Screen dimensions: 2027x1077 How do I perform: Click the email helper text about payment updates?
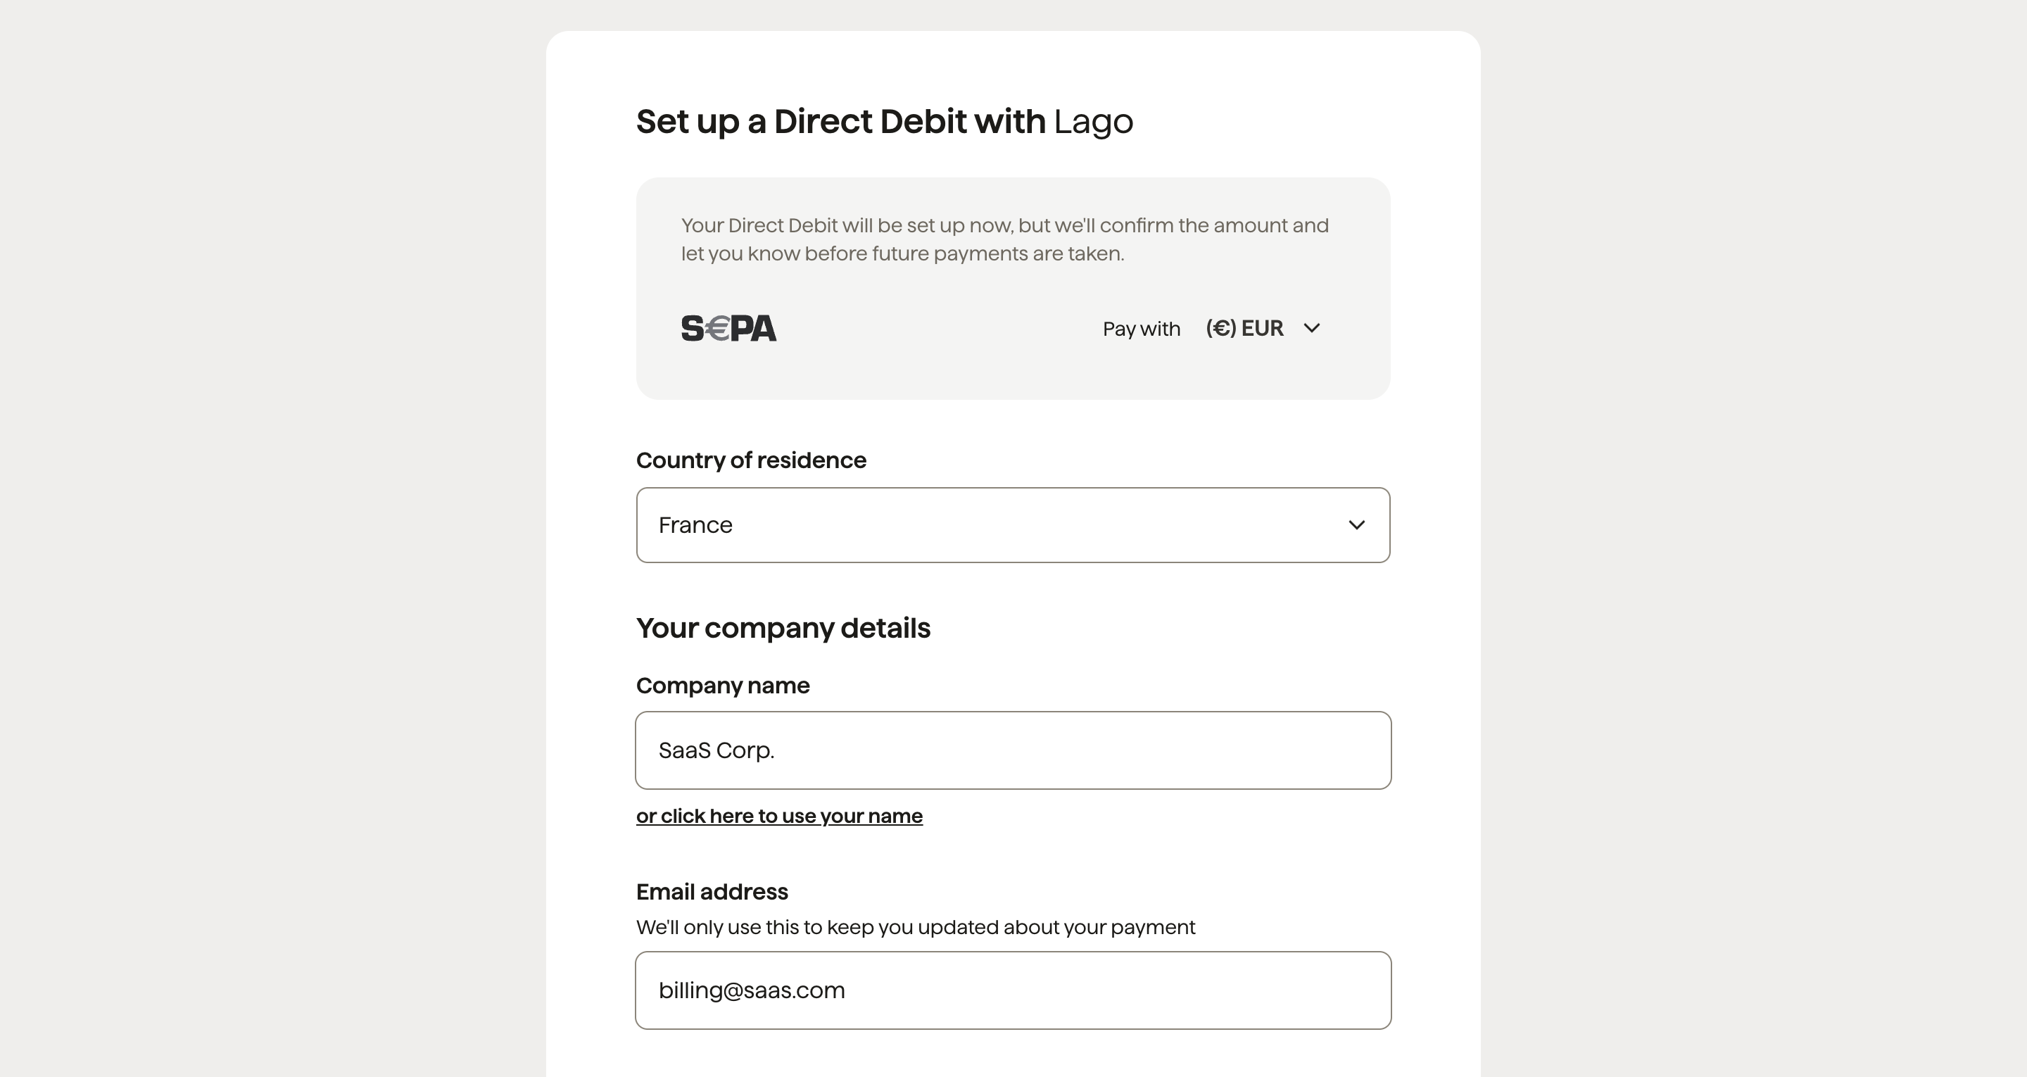[x=915, y=928]
